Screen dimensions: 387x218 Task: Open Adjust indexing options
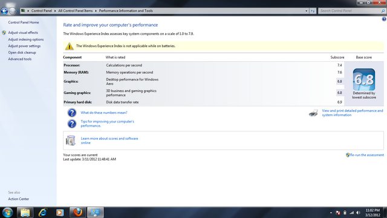click(x=26, y=39)
